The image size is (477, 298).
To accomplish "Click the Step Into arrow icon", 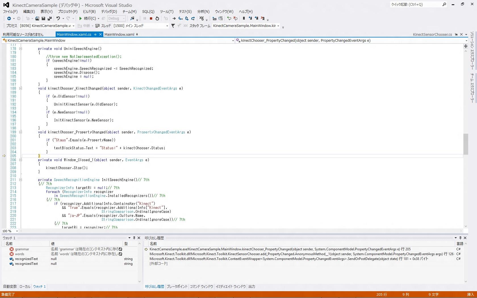I will (180, 18).
